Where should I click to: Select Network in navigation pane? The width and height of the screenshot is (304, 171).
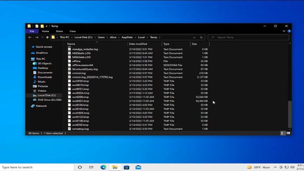click(41, 106)
